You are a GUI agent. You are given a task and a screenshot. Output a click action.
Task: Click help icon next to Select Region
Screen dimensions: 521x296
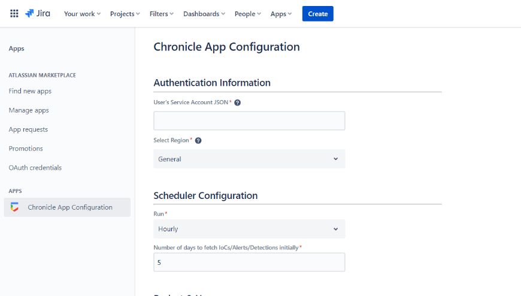[198, 140]
